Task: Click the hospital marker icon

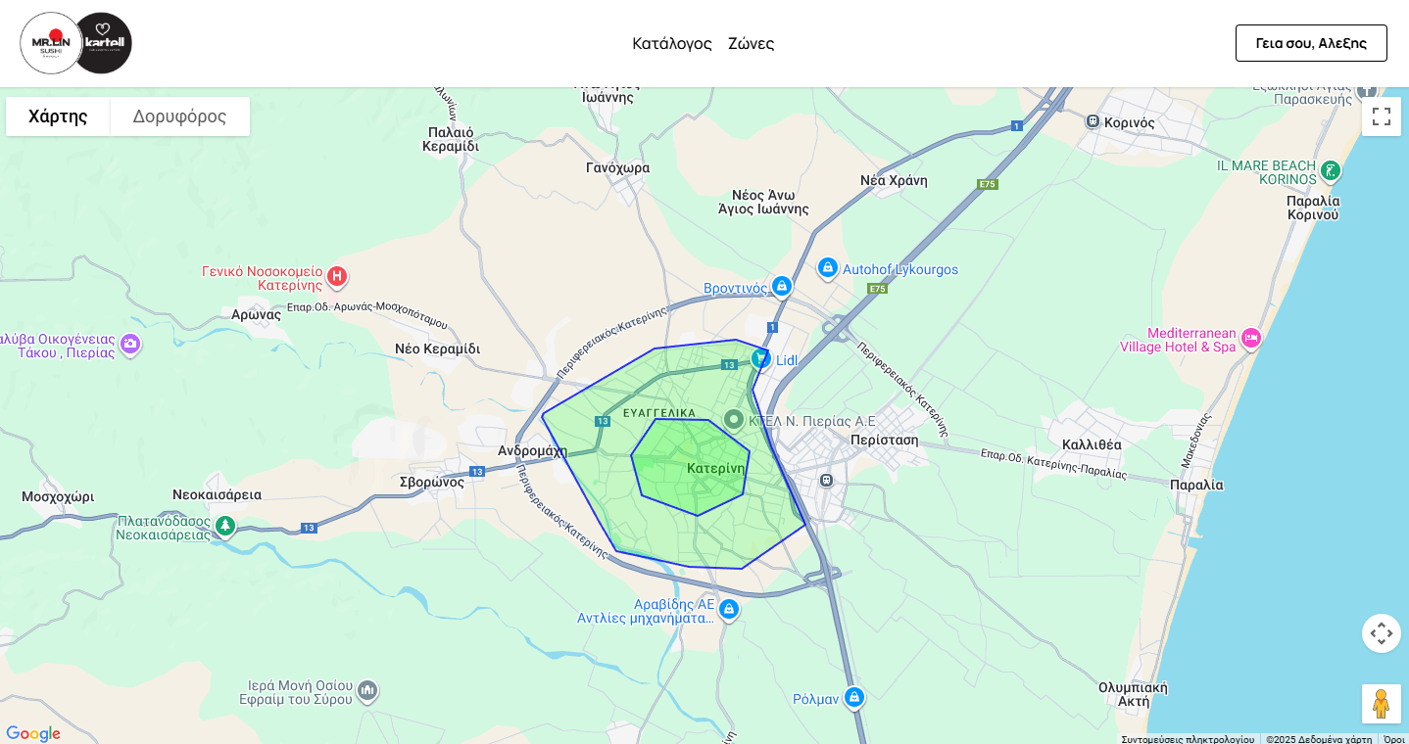Action: point(337,276)
